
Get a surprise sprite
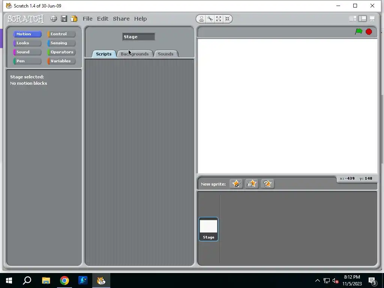(267, 184)
